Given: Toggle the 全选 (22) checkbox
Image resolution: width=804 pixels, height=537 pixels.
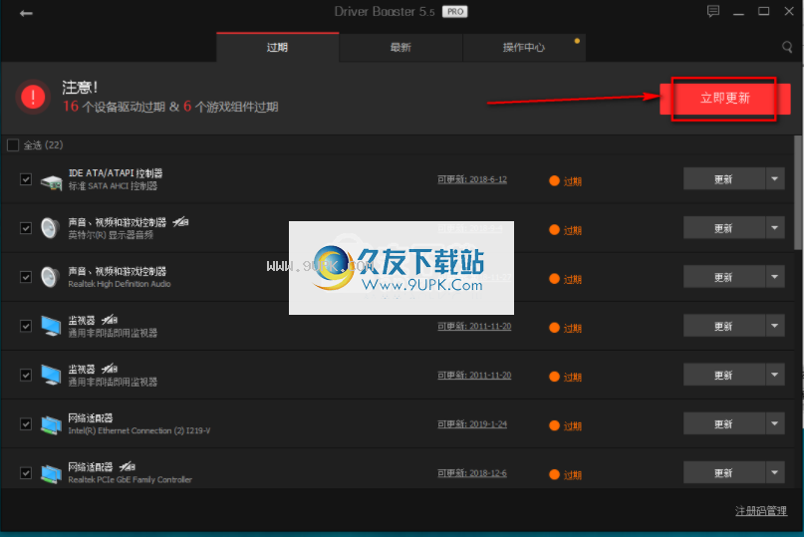Looking at the screenshot, I should (13, 145).
